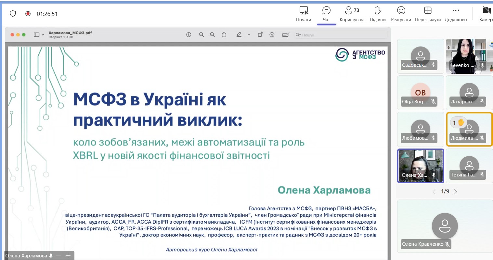Image resolution: width=493 pixels, height=260 pixels.
Task: Raise hand with Підняти button
Action: 377,14
